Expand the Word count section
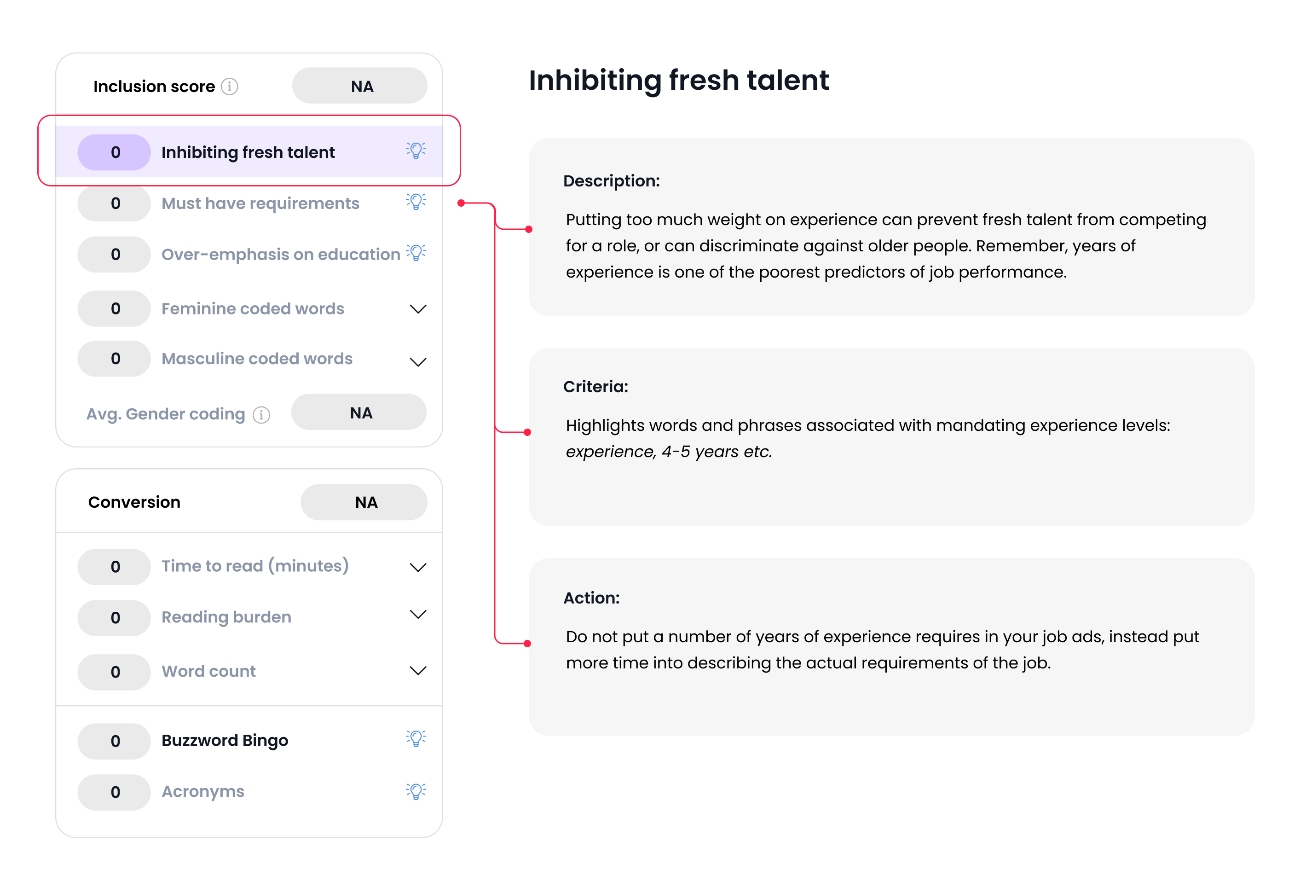 (417, 671)
